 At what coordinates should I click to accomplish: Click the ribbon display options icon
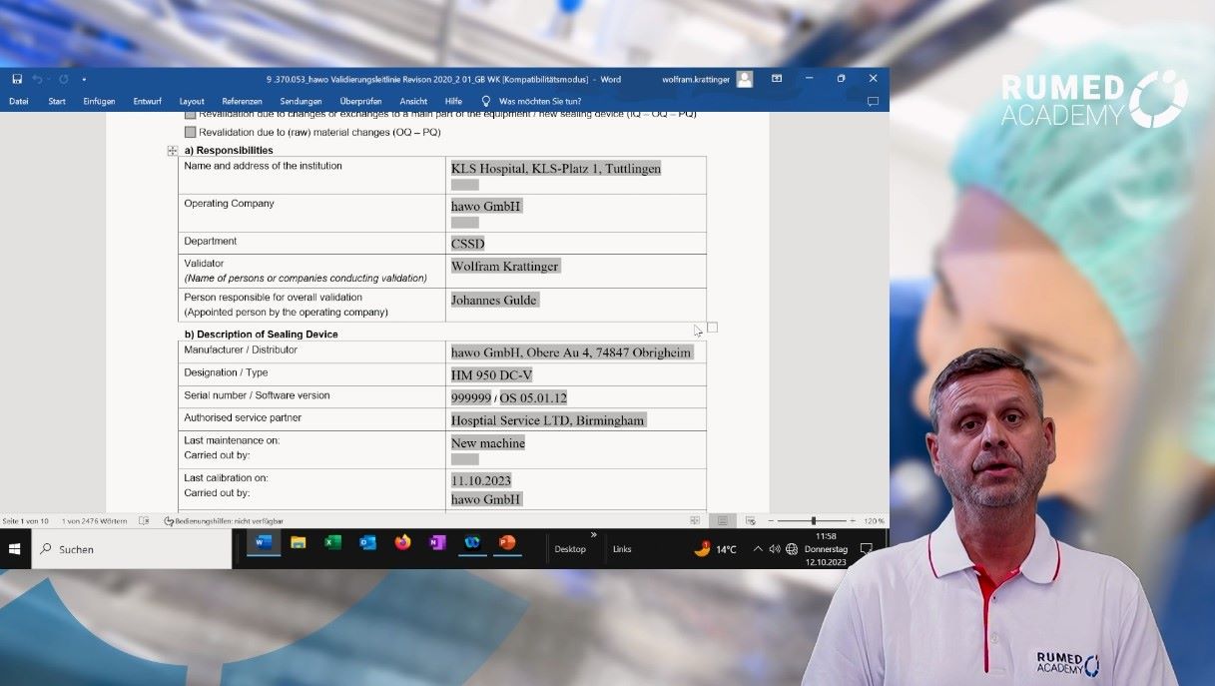[x=777, y=79]
